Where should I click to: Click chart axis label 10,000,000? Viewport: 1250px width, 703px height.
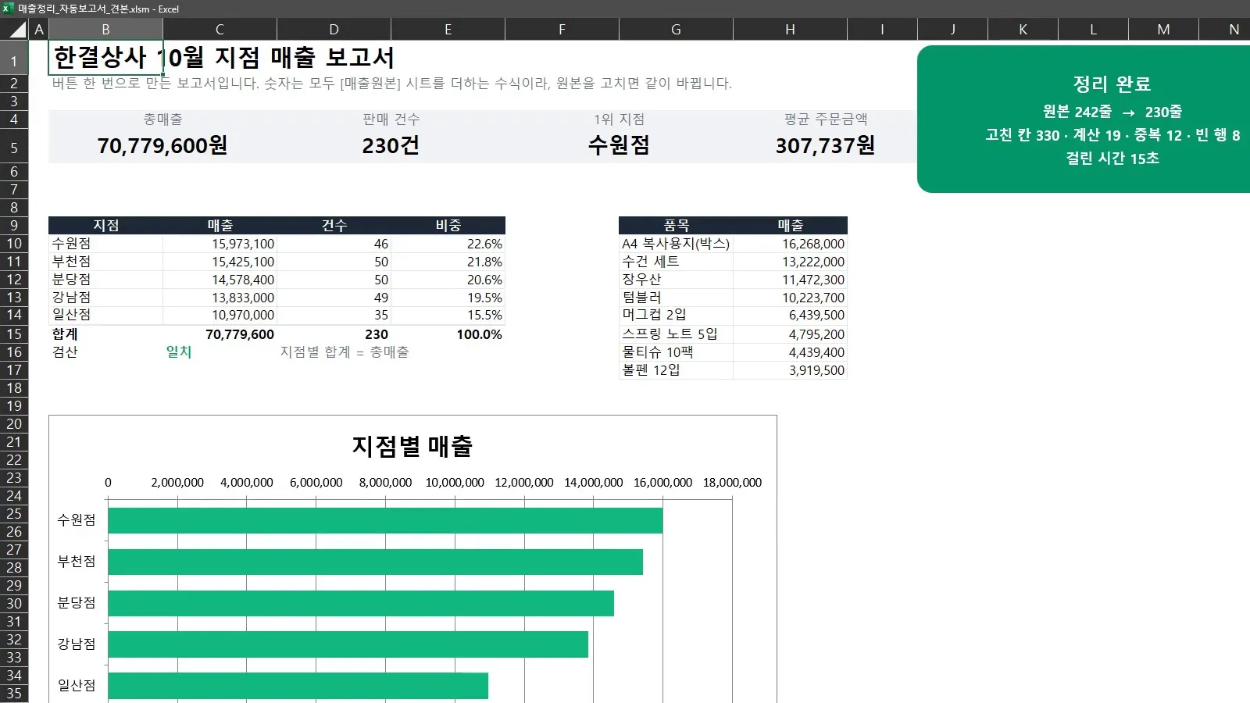[x=455, y=483]
